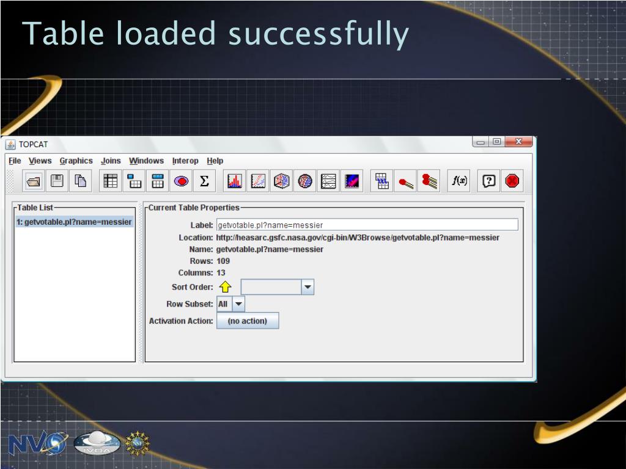Click the concatenate tables icon

tap(382, 181)
